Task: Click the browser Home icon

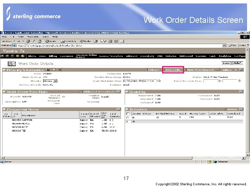Action: point(40,41)
